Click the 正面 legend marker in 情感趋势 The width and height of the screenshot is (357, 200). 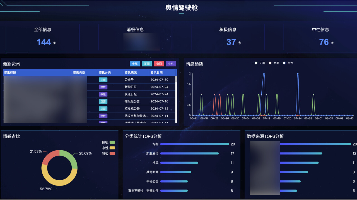[256, 63]
